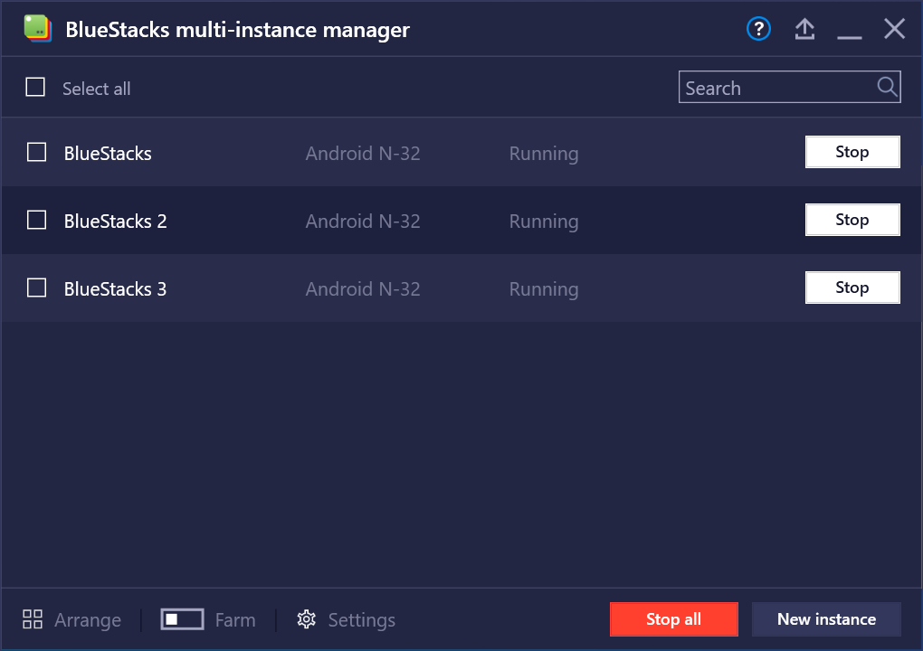Toggle the Farm mode switch
Image resolution: width=923 pixels, height=651 pixels.
point(183,619)
